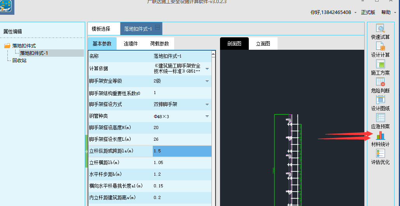This screenshot has height=206, width=400.
Task: Edit 水平杆步距h value 1.2
Action: (x=182, y=175)
